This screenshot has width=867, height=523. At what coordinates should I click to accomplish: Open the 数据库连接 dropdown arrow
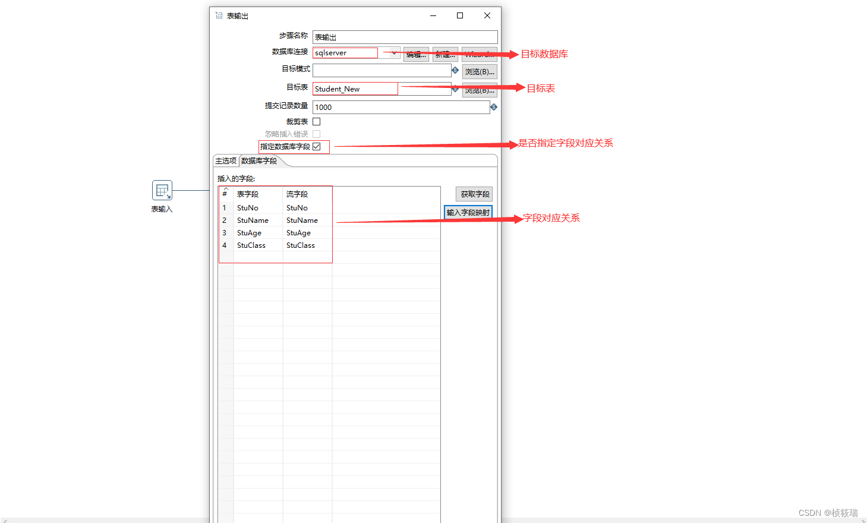point(394,53)
